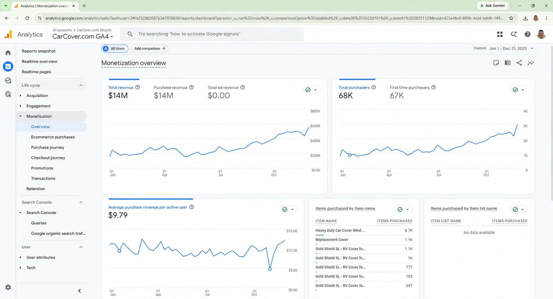This screenshot has width=553, height=299.
Task: Open the browser downloads icon
Action: [x=525, y=18]
